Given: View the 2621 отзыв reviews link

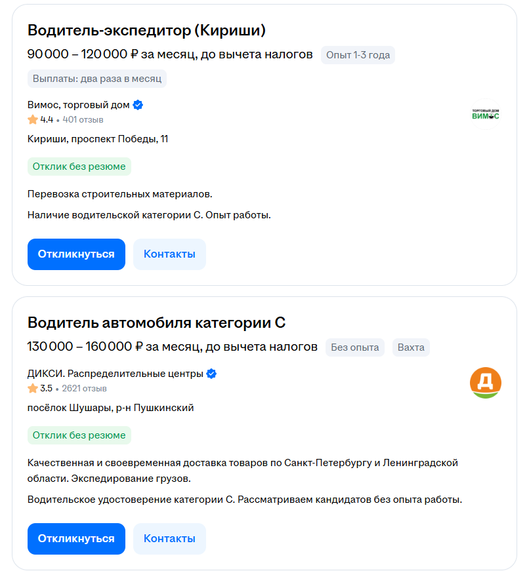Looking at the screenshot, I should pos(84,389).
